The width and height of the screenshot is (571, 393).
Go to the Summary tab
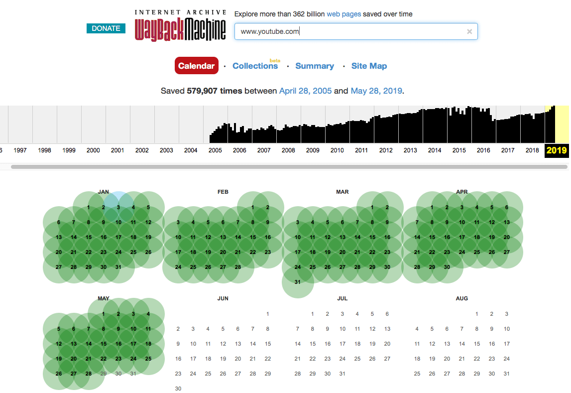coord(314,66)
